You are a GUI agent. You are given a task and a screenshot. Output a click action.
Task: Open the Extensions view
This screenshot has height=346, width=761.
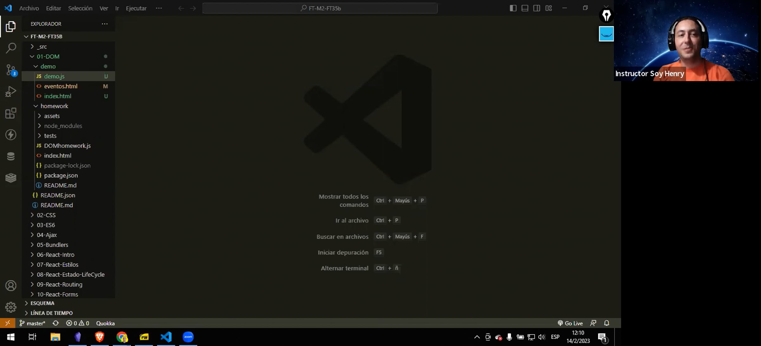click(x=11, y=113)
